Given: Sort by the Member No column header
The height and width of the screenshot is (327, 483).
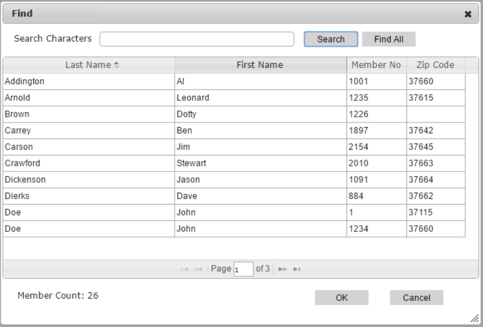Looking at the screenshot, I should click(376, 65).
